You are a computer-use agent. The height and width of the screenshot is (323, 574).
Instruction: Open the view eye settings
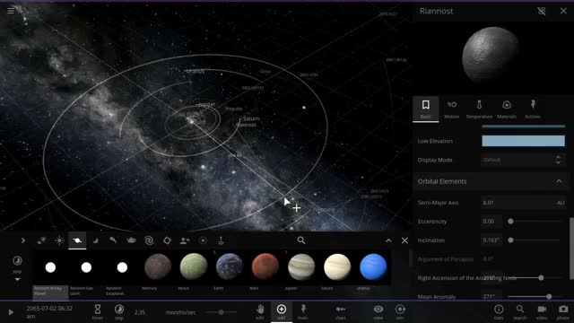click(378, 311)
